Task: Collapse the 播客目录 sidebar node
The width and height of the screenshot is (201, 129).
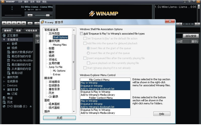Action: (x=4, y=90)
